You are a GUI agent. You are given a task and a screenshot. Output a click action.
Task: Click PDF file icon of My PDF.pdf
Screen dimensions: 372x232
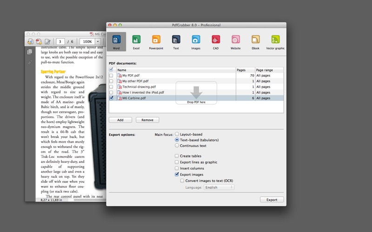point(120,76)
